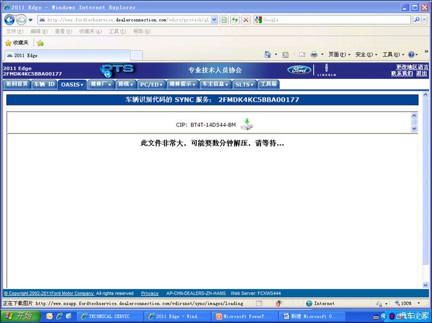This screenshot has height=323, width=432.
Task: Click the refresh page icon
Action: pyautogui.click(x=235, y=20)
